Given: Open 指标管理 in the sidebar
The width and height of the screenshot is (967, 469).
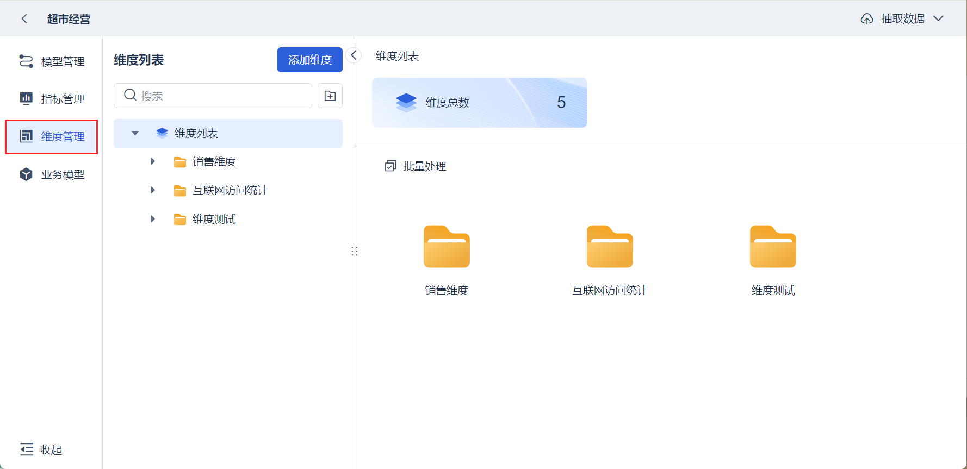Looking at the screenshot, I should (x=51, y=99).
